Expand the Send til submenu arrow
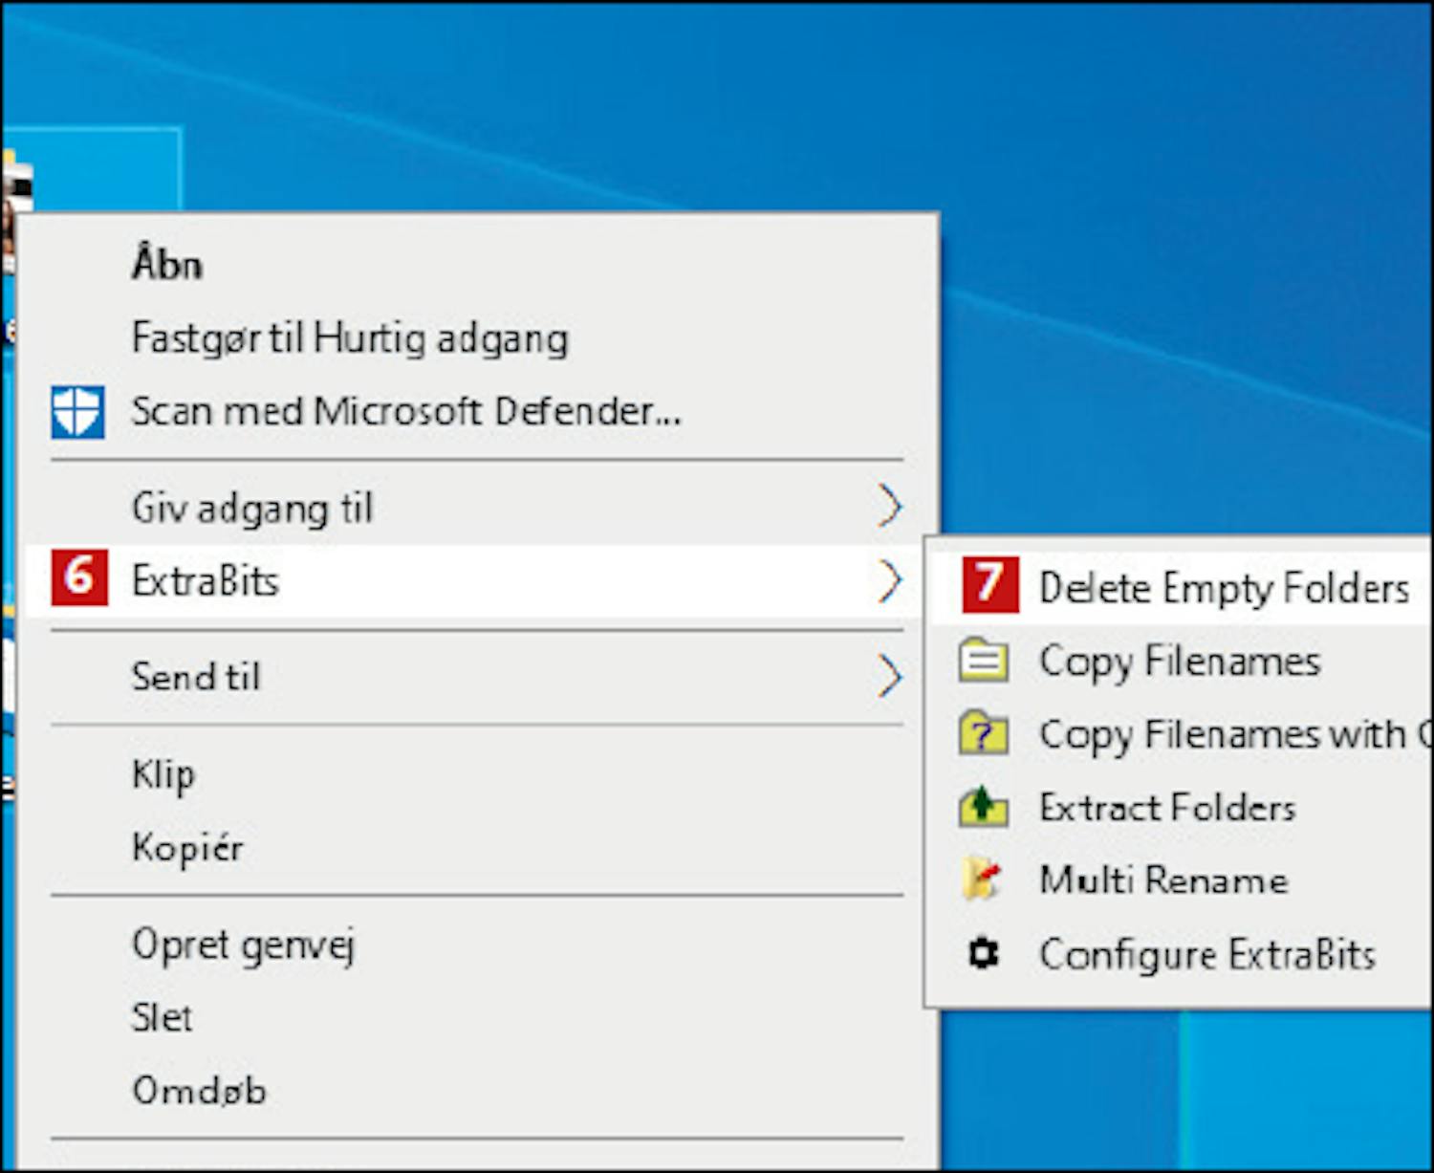The image size is (1434, 1173). (x=890, y=676)
